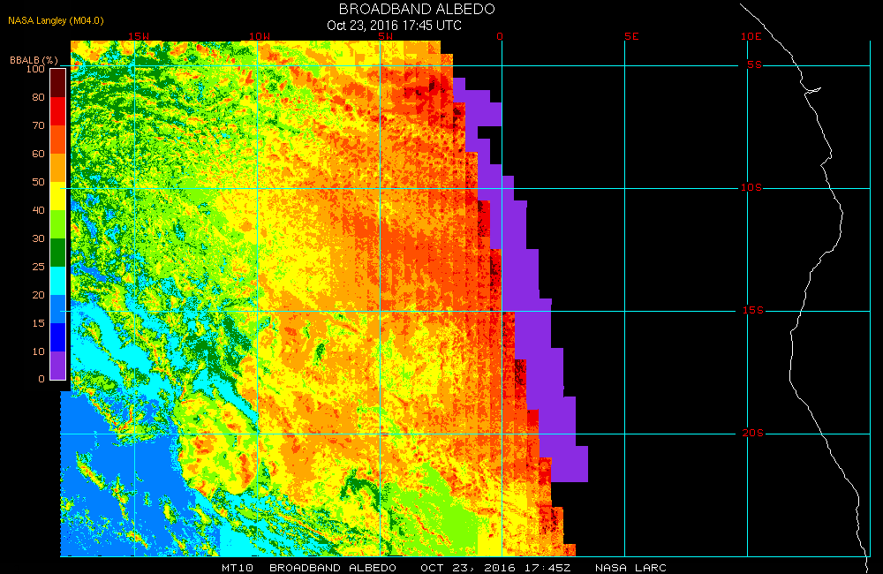This screenshot has height=574, width=883.
Task: Select the NASA Langley (M04.0) label
Action: (56, 19)
